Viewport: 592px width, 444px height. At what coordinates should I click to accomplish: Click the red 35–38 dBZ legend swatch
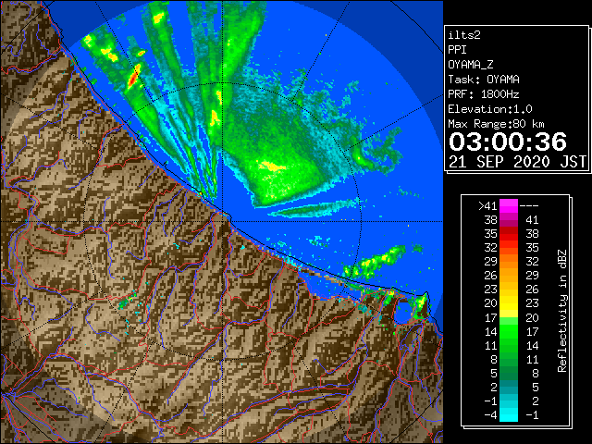509,234
